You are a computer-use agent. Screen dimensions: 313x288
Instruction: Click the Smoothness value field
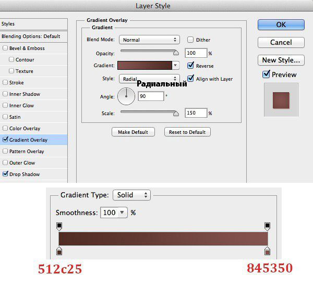click(x=110, y=212)
